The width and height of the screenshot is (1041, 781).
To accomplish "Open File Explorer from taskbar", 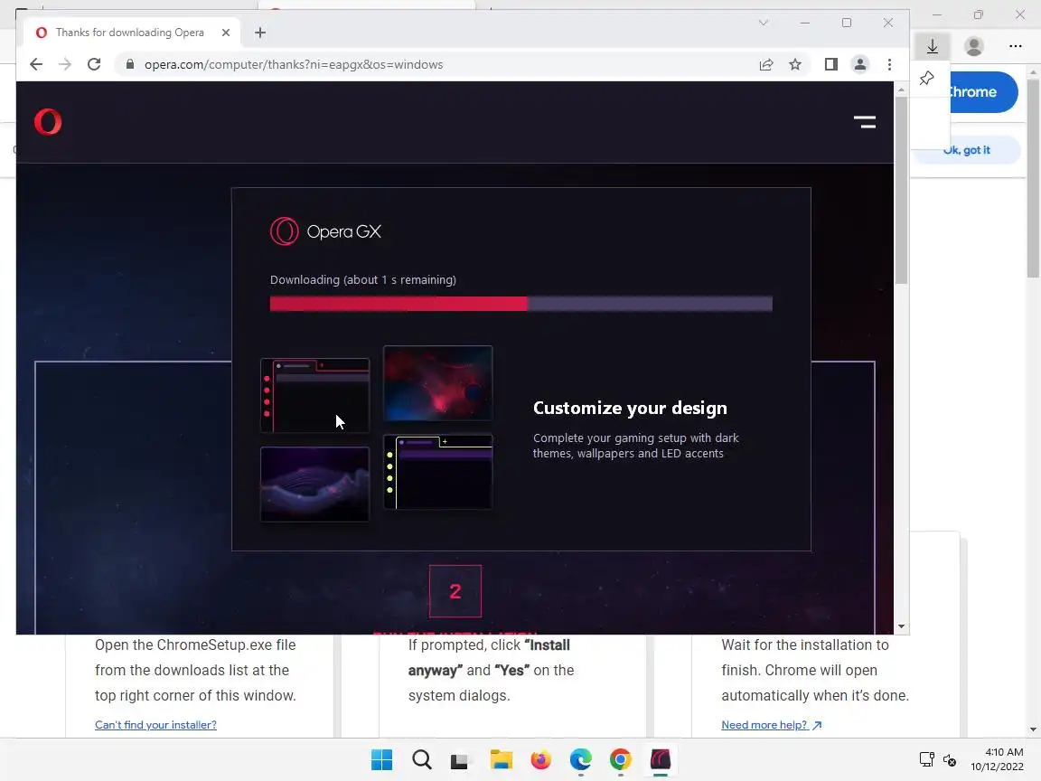I will coord(502,759).
